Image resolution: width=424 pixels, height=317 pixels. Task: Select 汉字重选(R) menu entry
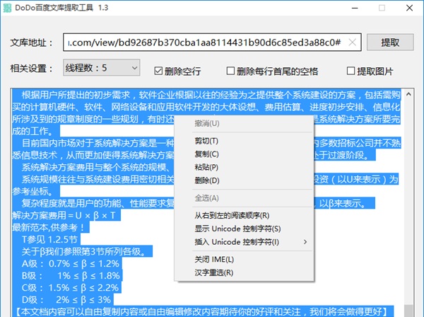click(x=214, y=272)
